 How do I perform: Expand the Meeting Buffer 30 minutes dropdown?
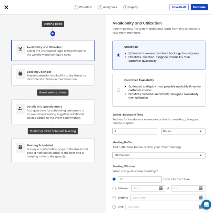[x=159, y=155]
